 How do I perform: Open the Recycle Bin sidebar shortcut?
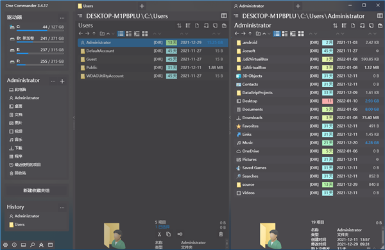[18, 173]
